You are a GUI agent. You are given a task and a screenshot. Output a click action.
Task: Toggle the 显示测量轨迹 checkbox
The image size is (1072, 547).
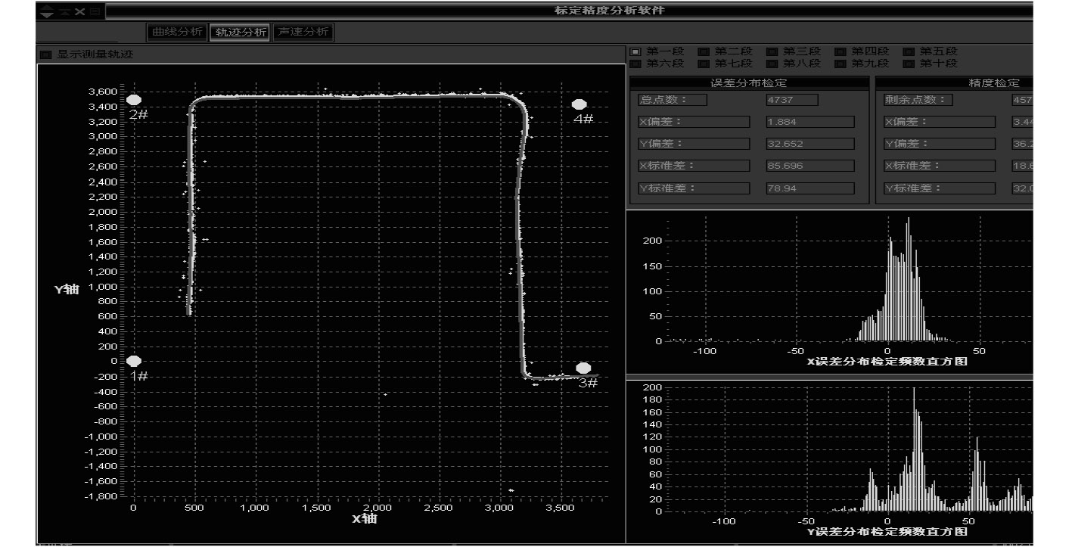tap(45, 54)
